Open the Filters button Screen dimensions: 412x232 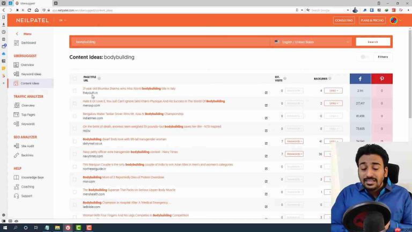tap(383, 57)
